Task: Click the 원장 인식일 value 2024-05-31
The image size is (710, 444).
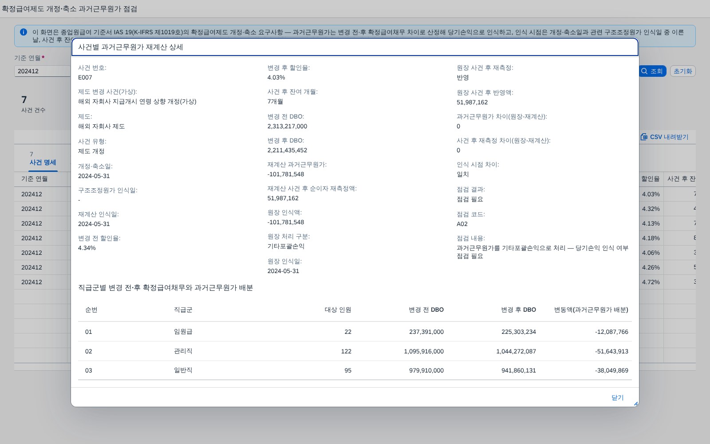Action: tap(283, 271)
